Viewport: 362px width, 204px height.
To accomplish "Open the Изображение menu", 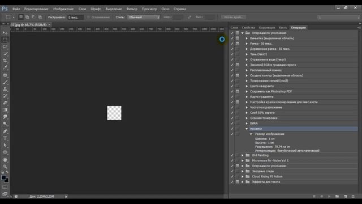I will pos(63,9).
